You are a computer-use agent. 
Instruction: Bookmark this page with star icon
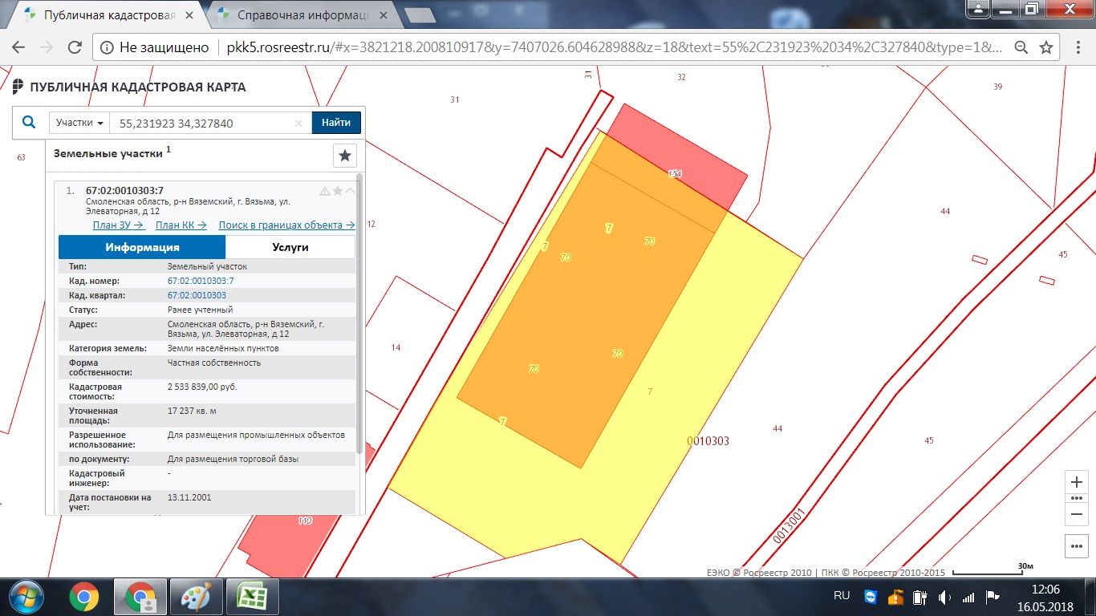tap(1046, 48)
